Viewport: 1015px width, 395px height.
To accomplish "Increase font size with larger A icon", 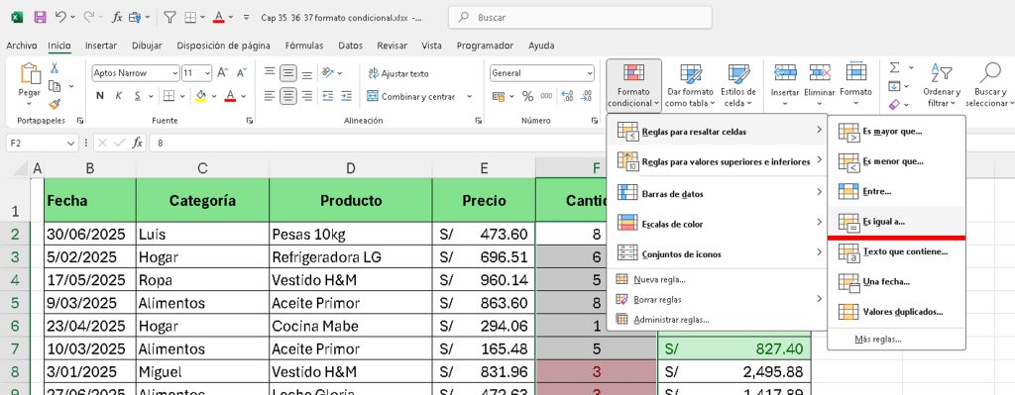I will tap(222, 73).
